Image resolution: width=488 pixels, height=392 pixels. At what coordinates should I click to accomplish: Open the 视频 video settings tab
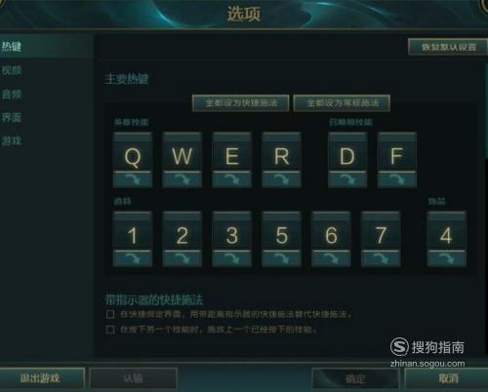tap(12, 70)
